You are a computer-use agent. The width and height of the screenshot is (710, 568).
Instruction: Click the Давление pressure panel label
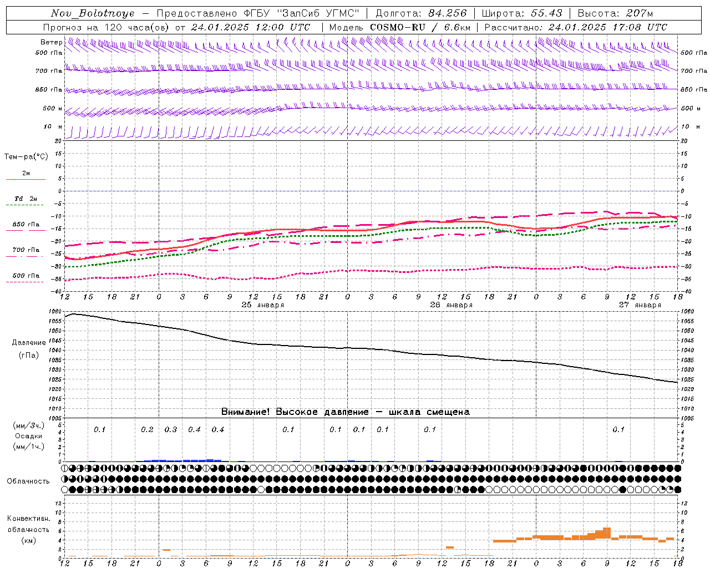(x=29, y=343)
